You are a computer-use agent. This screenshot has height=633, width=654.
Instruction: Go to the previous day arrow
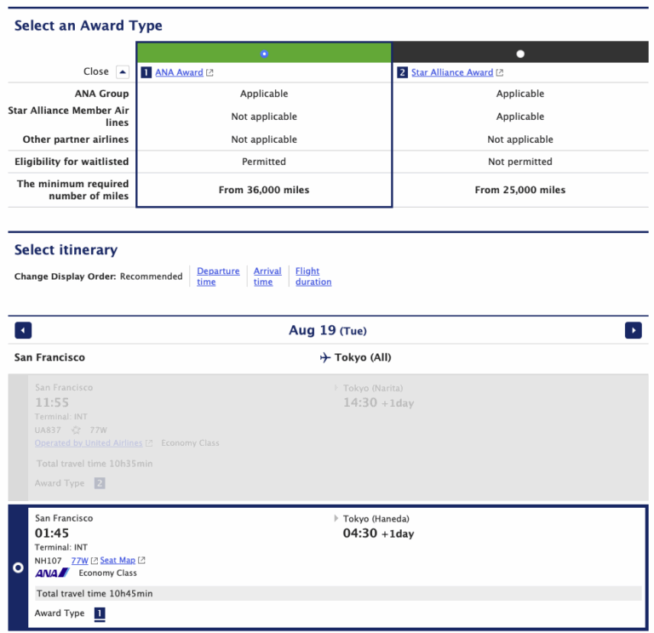23,330
